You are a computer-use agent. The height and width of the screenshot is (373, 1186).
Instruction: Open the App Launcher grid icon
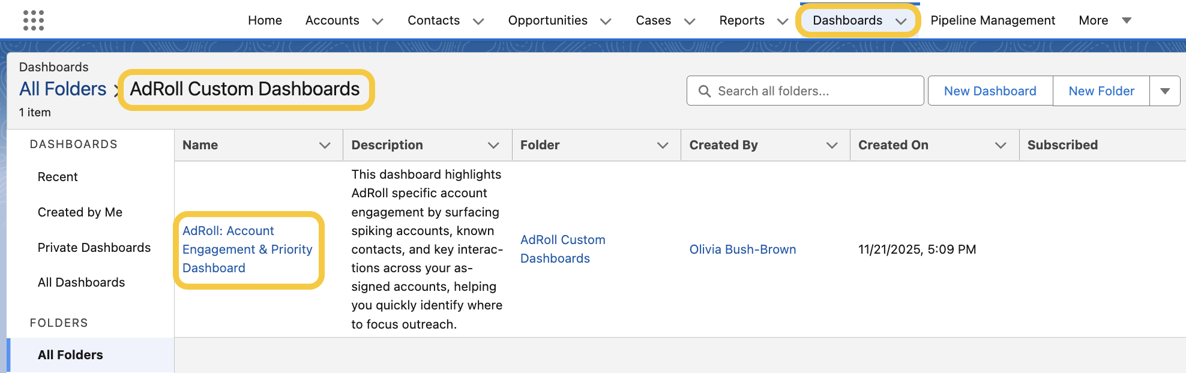coord(34,20)
